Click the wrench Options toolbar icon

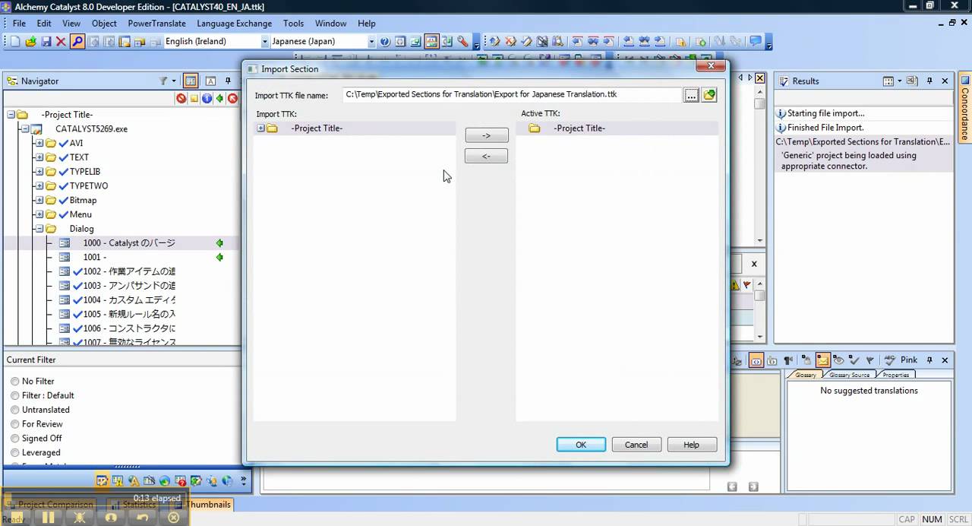tap(462, 42)
